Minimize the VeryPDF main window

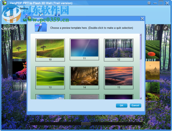point(155,3)
